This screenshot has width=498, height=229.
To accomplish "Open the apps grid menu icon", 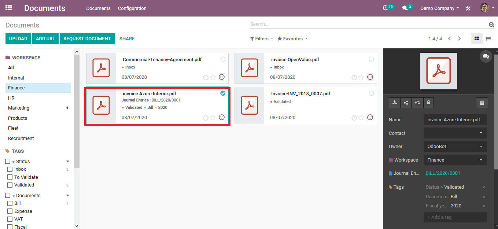I will point(8,8).
